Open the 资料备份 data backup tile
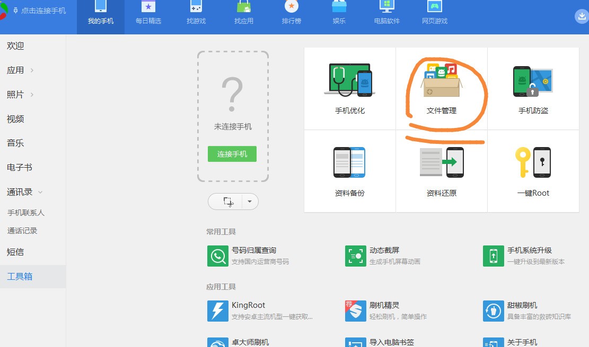The height and width of the screenshot is (347, 589). (x=350, y=171)
